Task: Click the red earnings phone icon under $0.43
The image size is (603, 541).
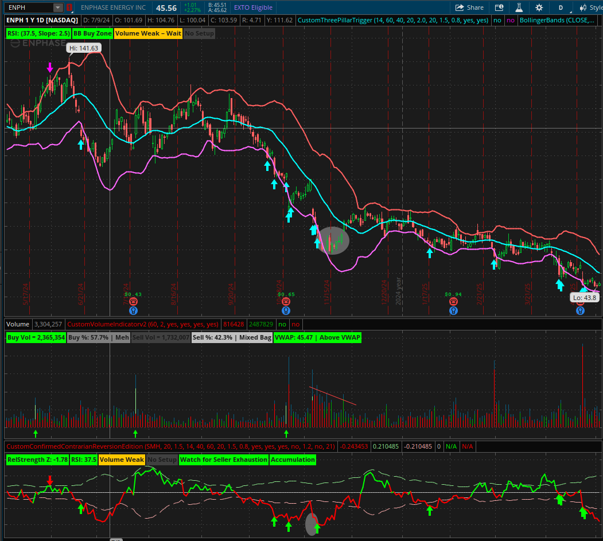Action: (133, 301)
